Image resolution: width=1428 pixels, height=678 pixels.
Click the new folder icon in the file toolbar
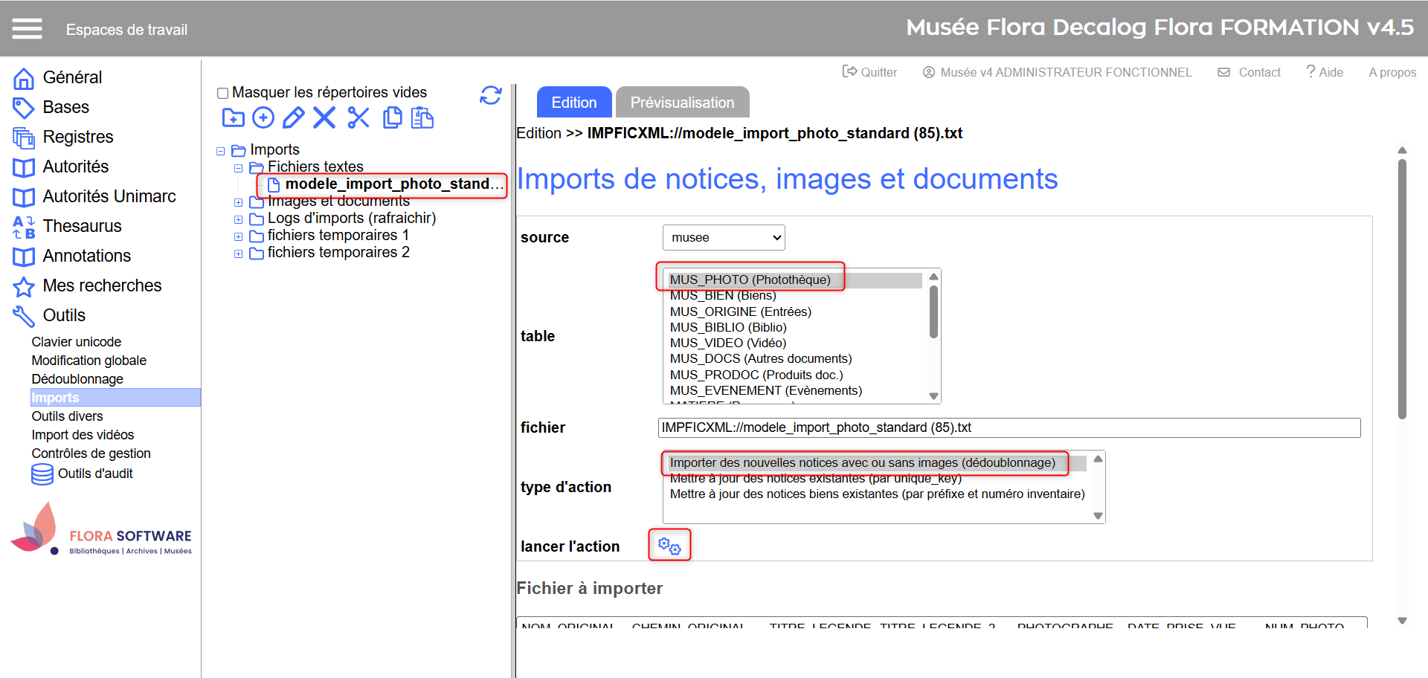click(x=233, y=118)
